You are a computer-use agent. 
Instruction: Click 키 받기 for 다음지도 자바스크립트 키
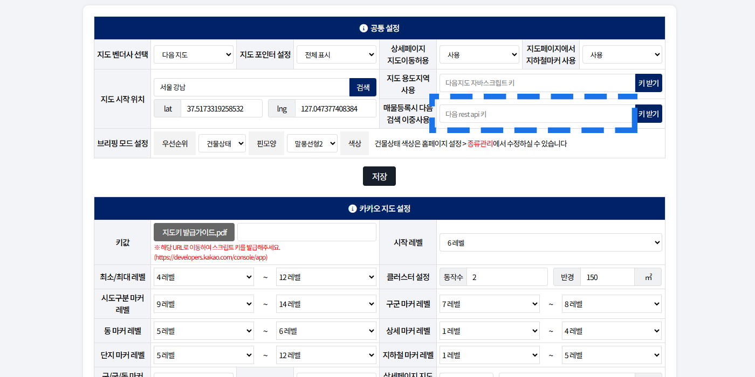648,83
